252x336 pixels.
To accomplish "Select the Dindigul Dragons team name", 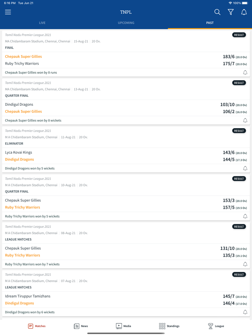I will tap(19, 159).
